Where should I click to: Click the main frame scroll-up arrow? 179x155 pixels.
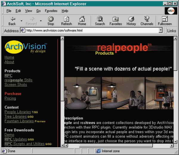coord(175,38)
